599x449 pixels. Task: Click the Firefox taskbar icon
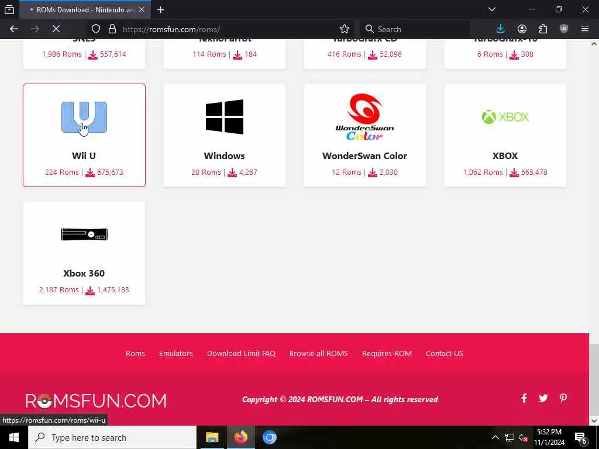click(240, 437)
